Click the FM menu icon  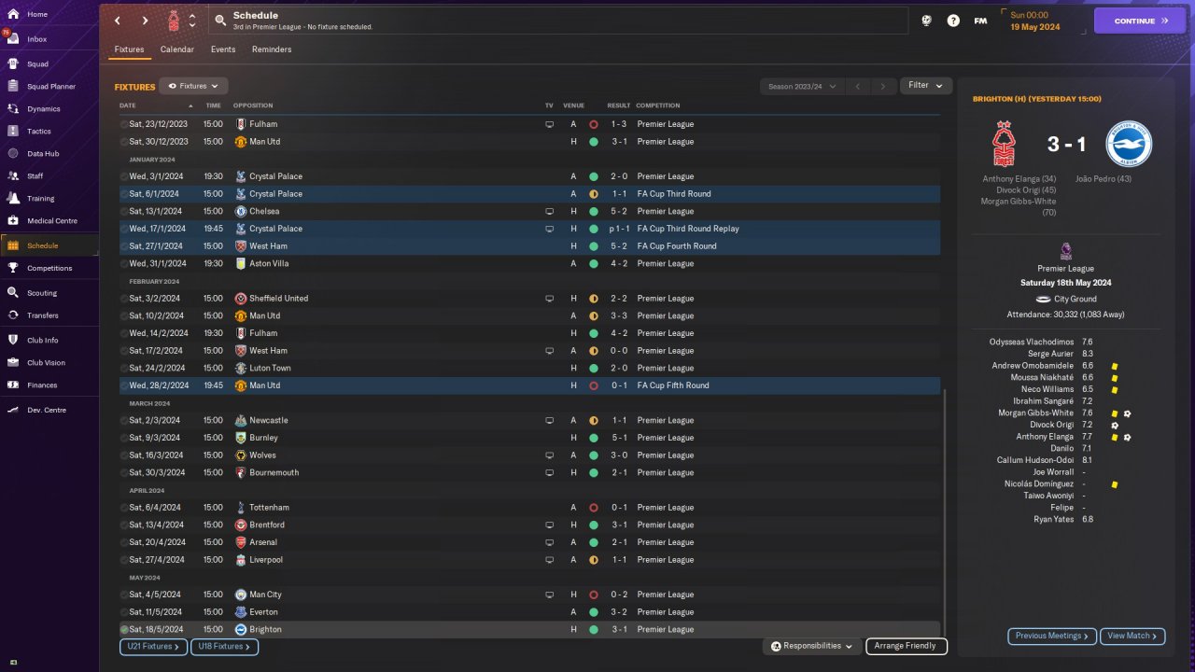pyautogui.click(x=980, y=21)
